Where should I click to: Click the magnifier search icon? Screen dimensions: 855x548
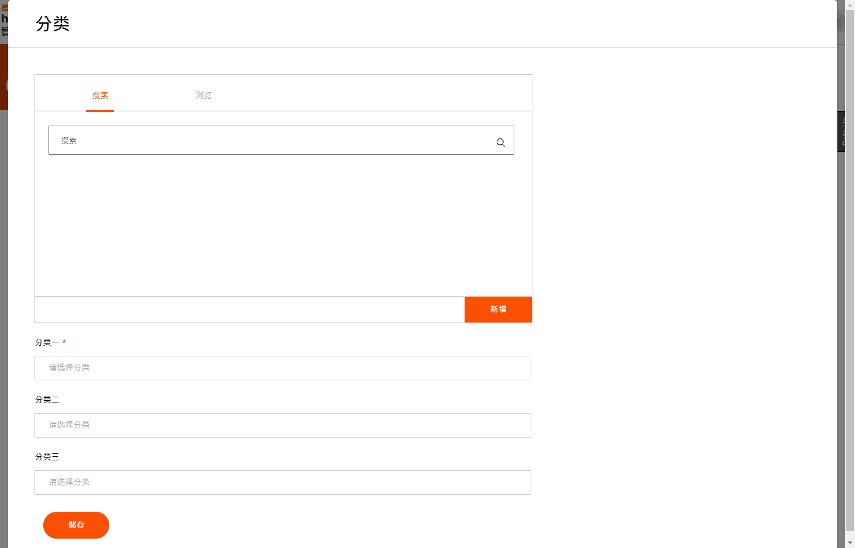pyautogui.click(x=500, y=142)
